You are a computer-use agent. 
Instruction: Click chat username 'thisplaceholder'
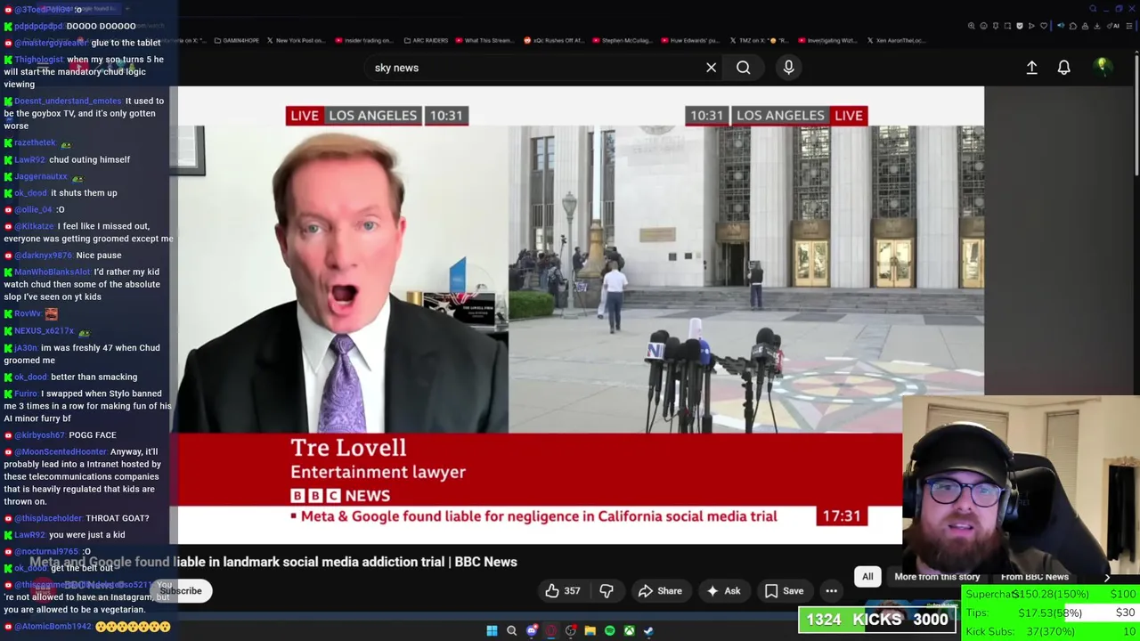tap(48, 518)
